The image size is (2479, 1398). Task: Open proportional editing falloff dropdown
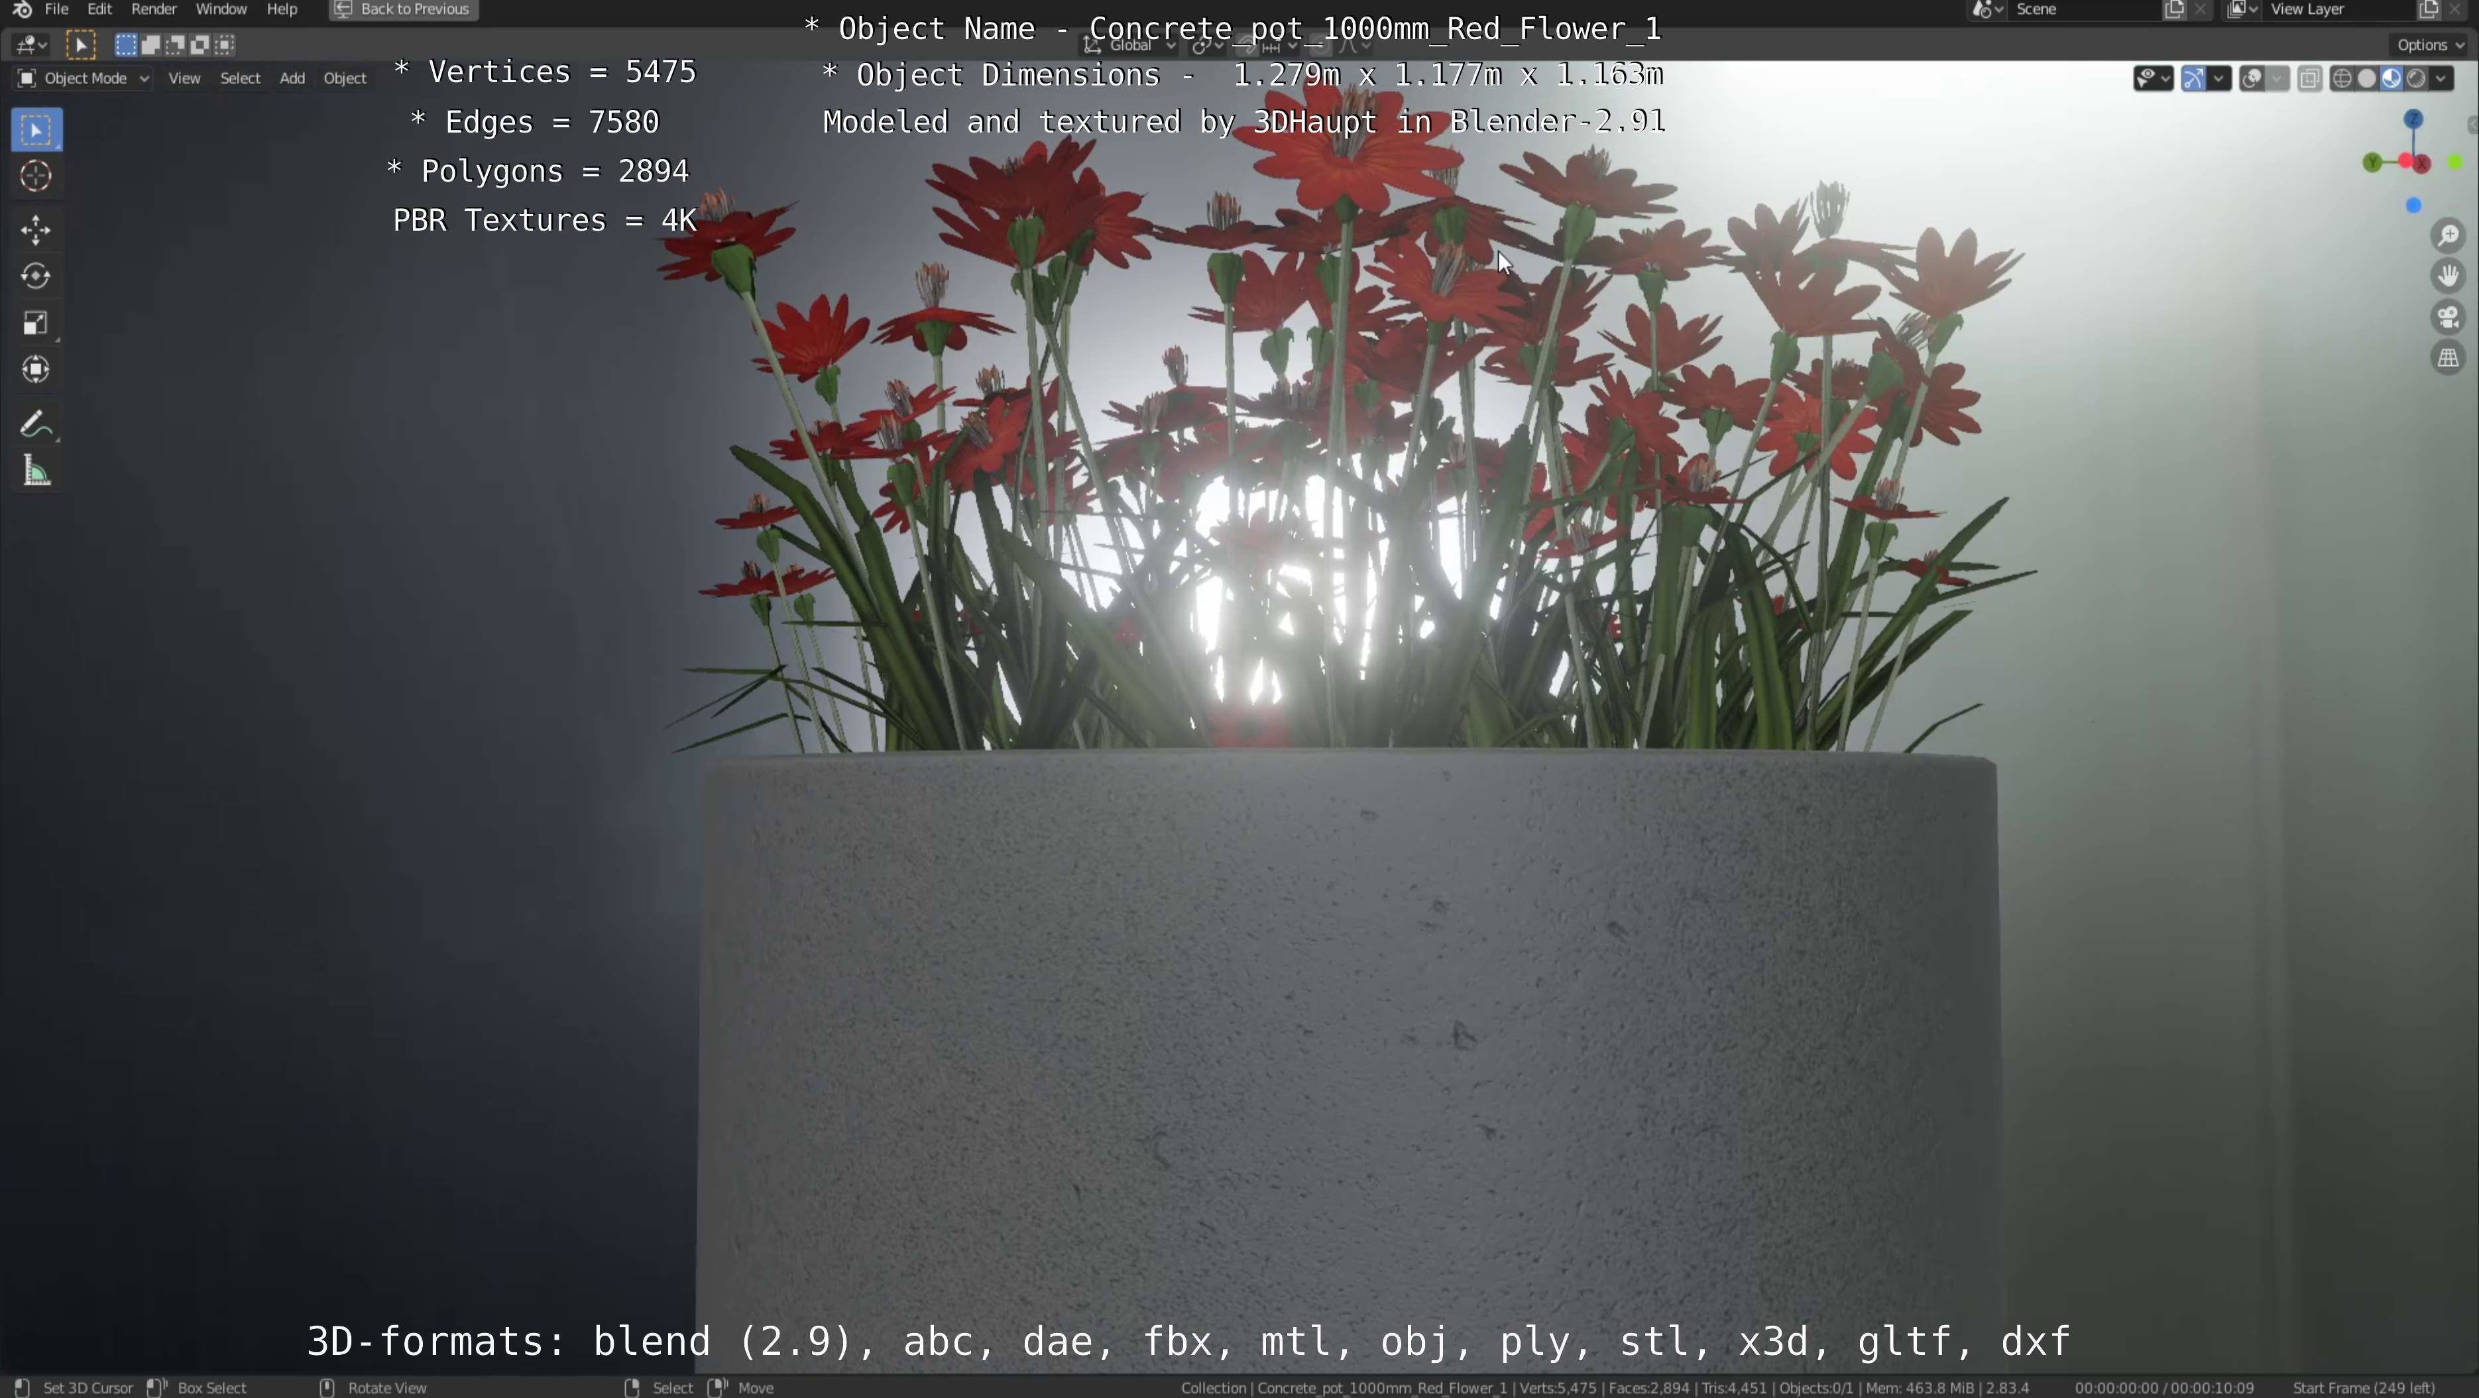pos(1353,45)
